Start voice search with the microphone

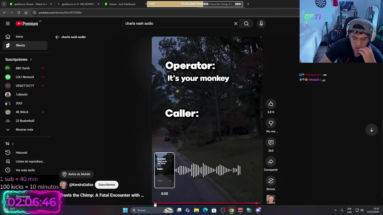click(x=261, y=24)
